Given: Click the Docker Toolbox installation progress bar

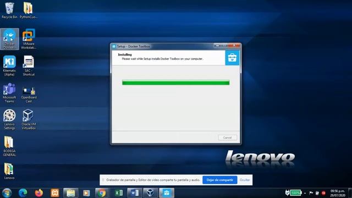Looking at the screenshot, I should [176, 83].
